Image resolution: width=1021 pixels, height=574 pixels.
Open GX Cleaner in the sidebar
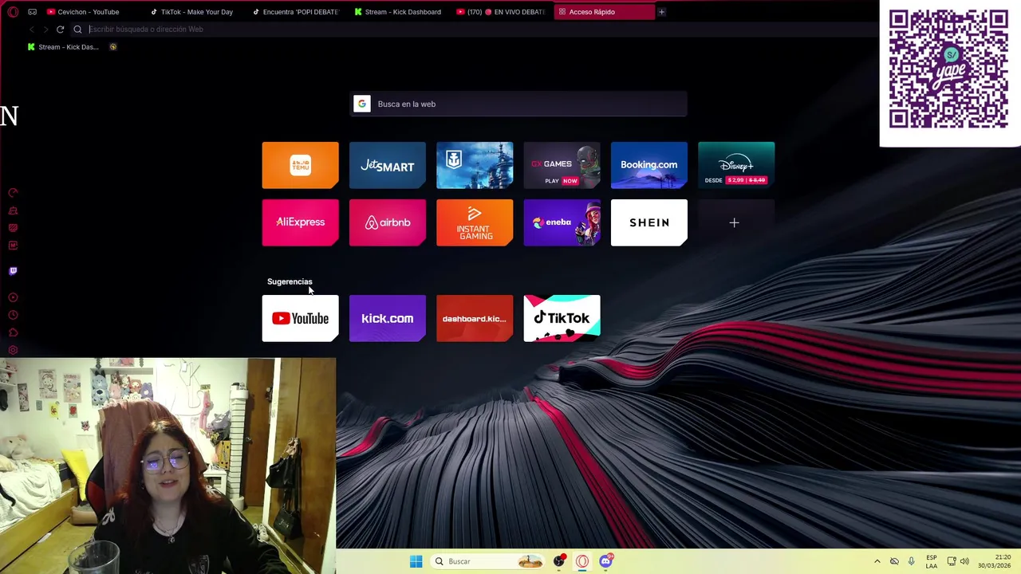coord(13,210)
